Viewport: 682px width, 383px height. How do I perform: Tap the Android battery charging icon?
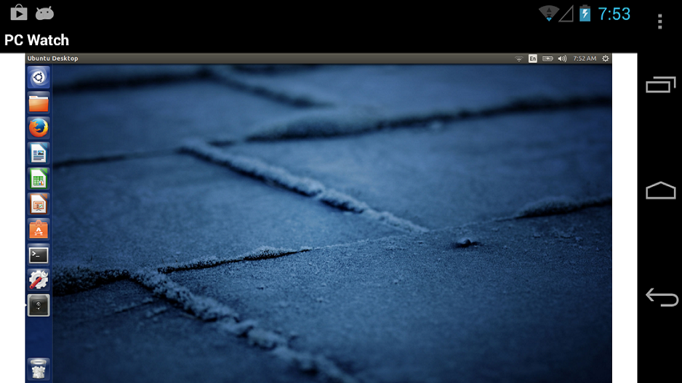[x=585, y=13]
